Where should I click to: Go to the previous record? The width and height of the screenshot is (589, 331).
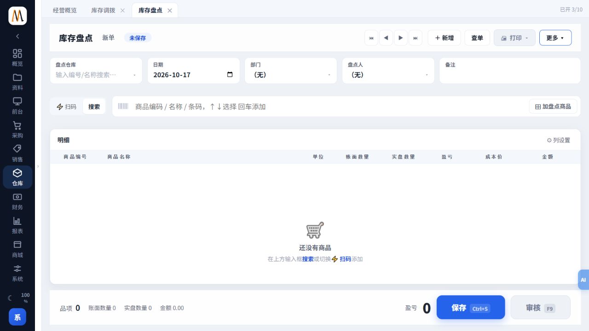pos(386,38)
